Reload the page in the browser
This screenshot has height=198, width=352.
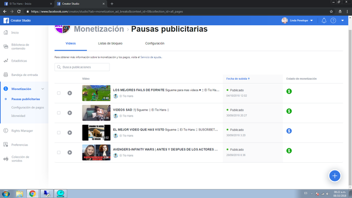19,12
